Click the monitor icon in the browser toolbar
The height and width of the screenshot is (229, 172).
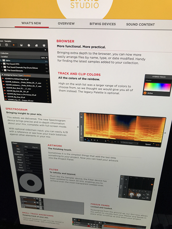[44, 46]
